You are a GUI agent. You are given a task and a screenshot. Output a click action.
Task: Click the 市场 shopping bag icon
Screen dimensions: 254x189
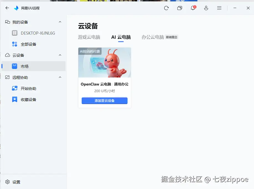(x=15, y=66)
